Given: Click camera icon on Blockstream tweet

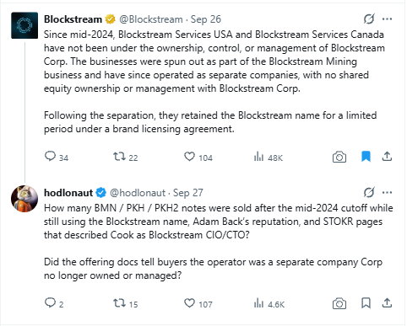Looking at the screenshot, I should point(339,157).
